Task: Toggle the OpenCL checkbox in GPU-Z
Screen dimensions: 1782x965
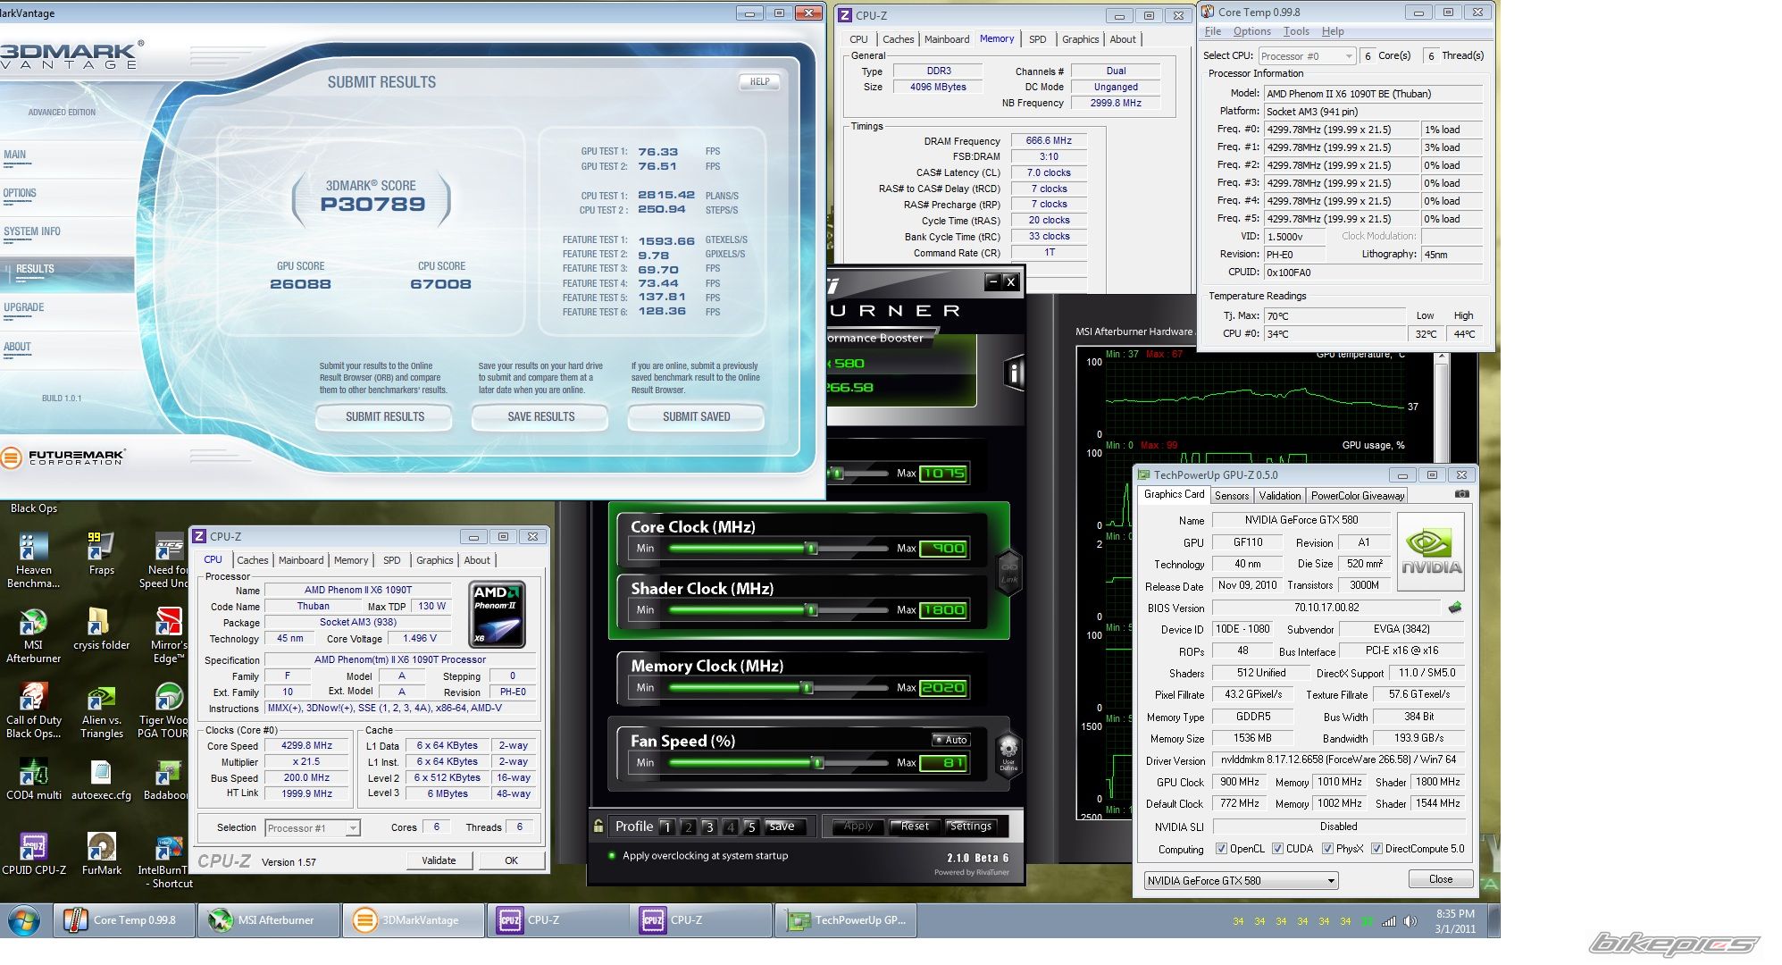Action: pos(1221,849)
